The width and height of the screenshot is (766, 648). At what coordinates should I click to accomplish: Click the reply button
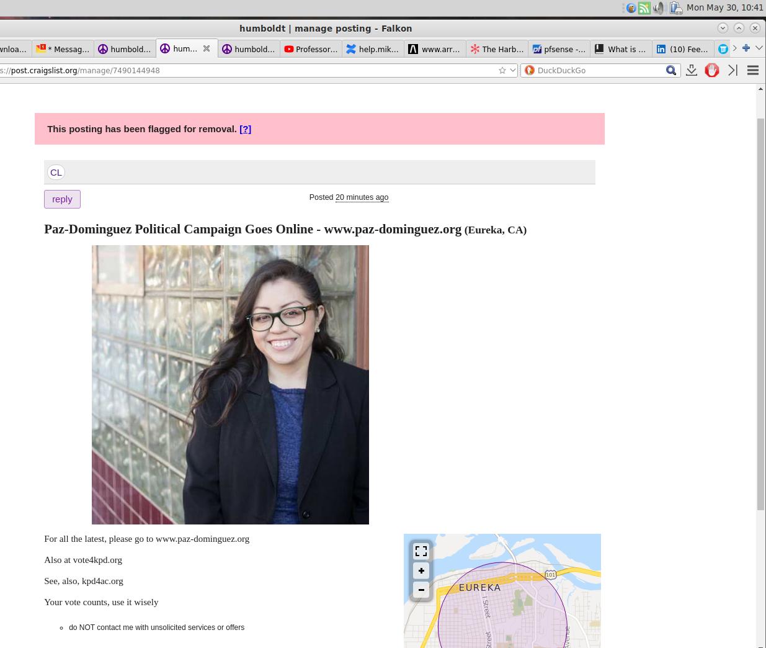[x=62, y=199]
